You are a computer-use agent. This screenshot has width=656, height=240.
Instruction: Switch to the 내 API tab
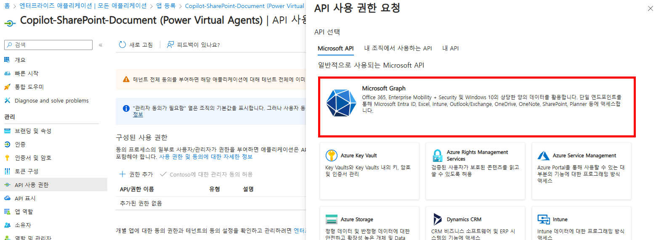[450, 48]
